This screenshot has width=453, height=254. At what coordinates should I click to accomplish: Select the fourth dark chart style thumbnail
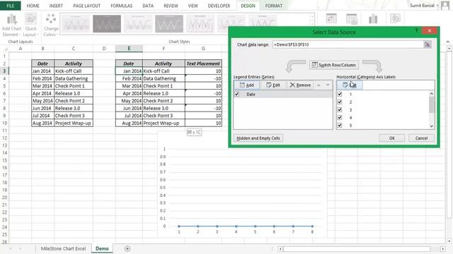click(x=169, y=23)
